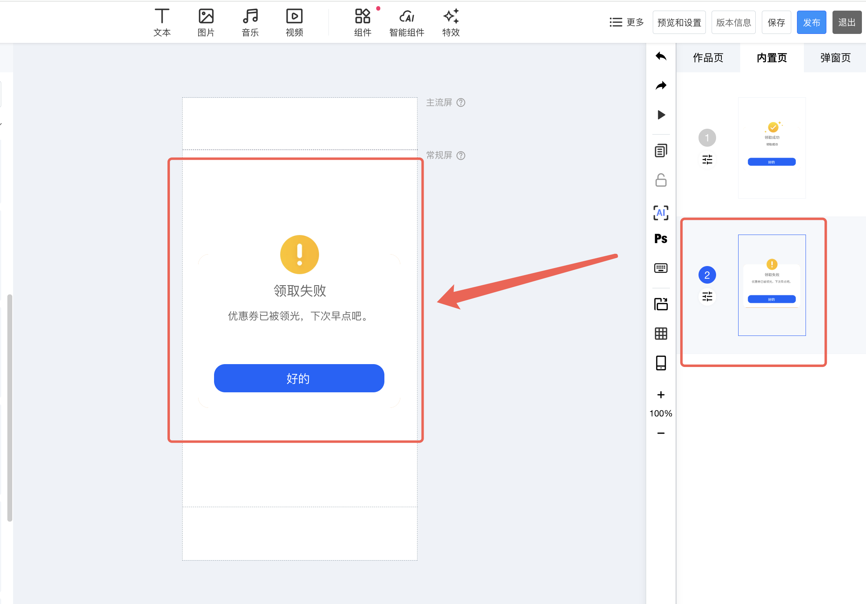Click the undo arrow icon
Image resolution: width=866 pixels, height=604 pixels.
coord(661,56)
